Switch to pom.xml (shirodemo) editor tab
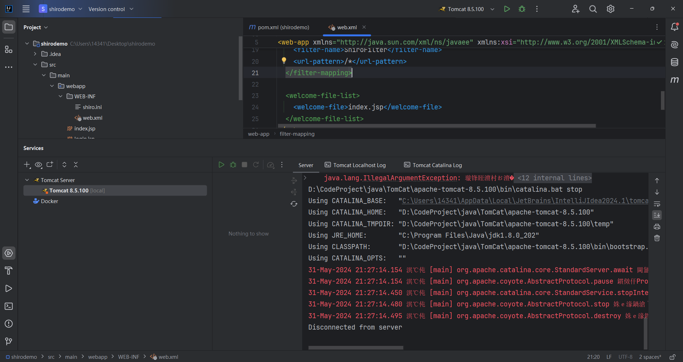683x362 pixels. [279, 27]
